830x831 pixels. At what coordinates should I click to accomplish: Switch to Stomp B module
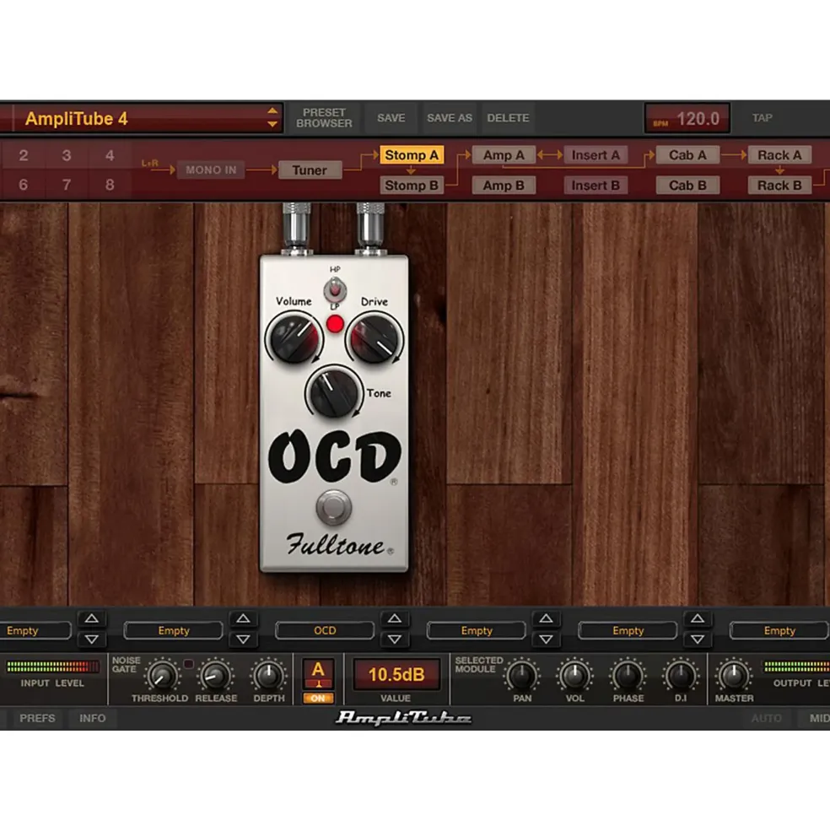pyautogui.click(x=412, y=185)
